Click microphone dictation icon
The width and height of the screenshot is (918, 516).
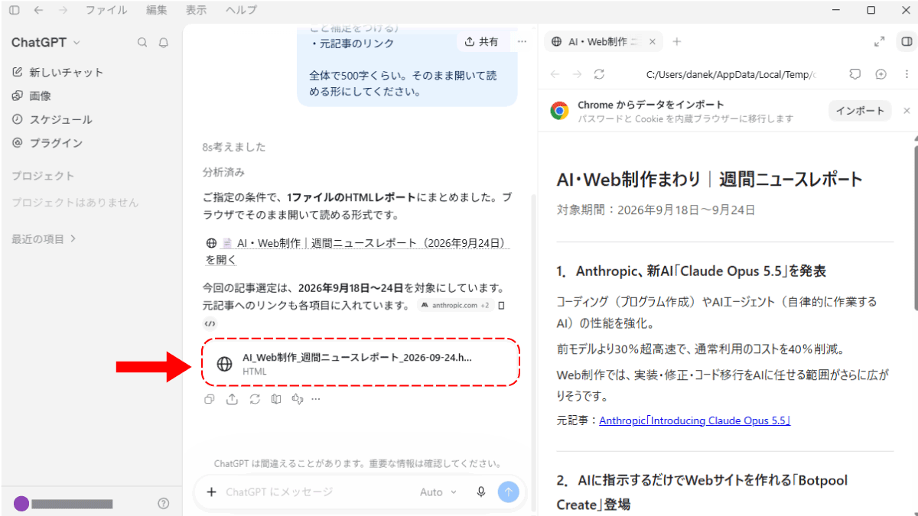481,492
